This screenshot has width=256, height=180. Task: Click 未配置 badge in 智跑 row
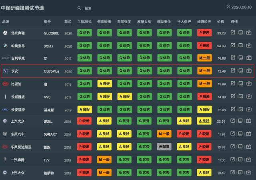[x=164, y=147]
